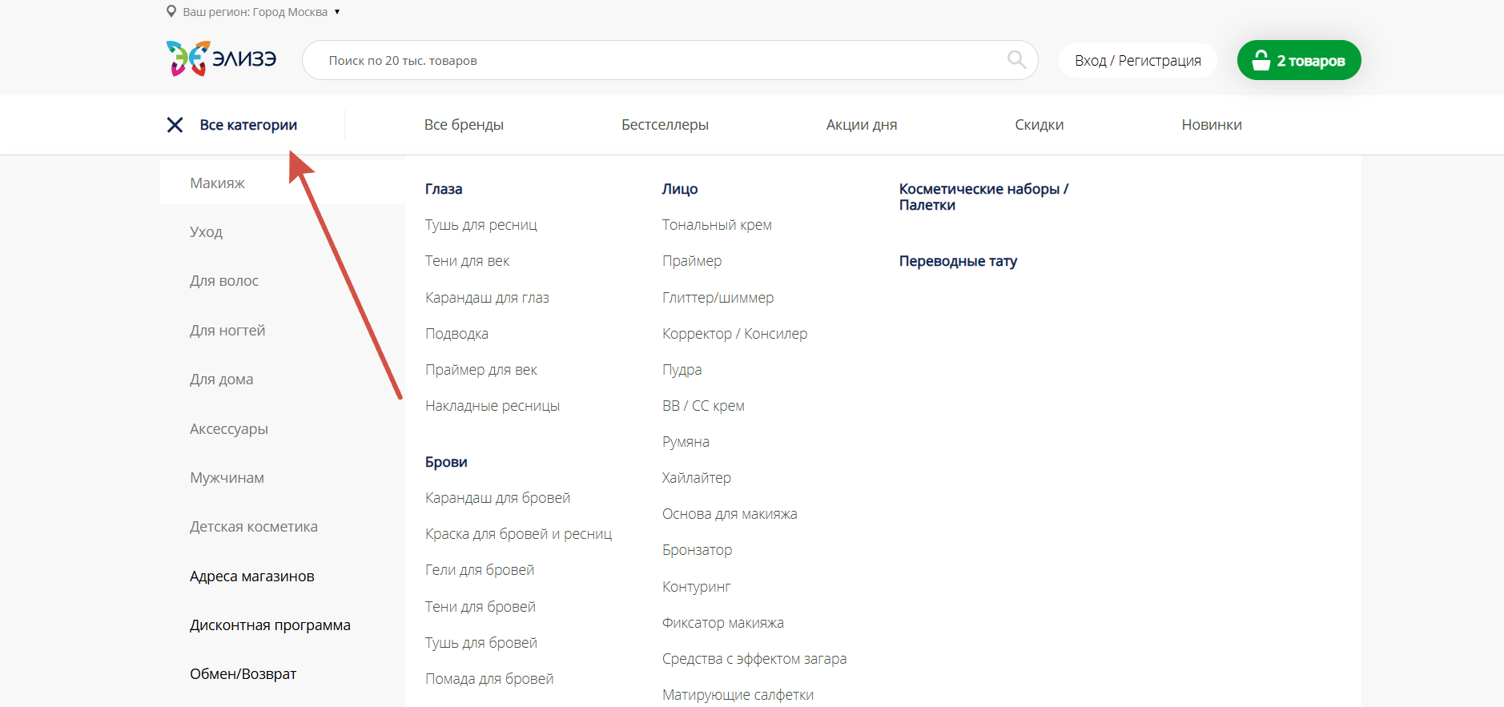Screen dimensions: 1504x707
Task: Open Обмен/Возврат link
Action: (x=243, y=674)
